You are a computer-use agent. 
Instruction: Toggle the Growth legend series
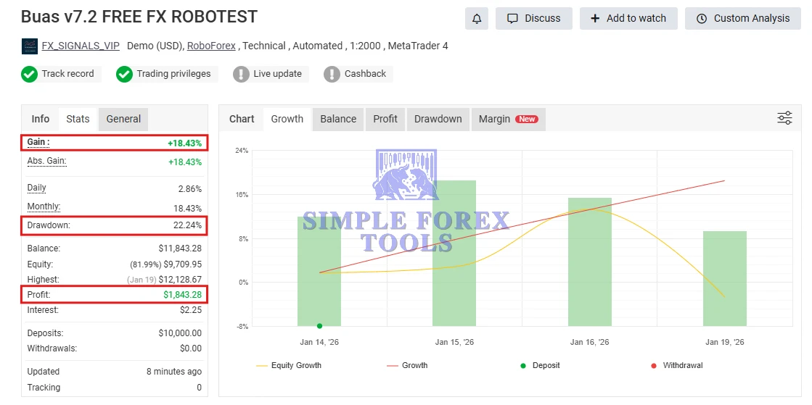(408, 366)
